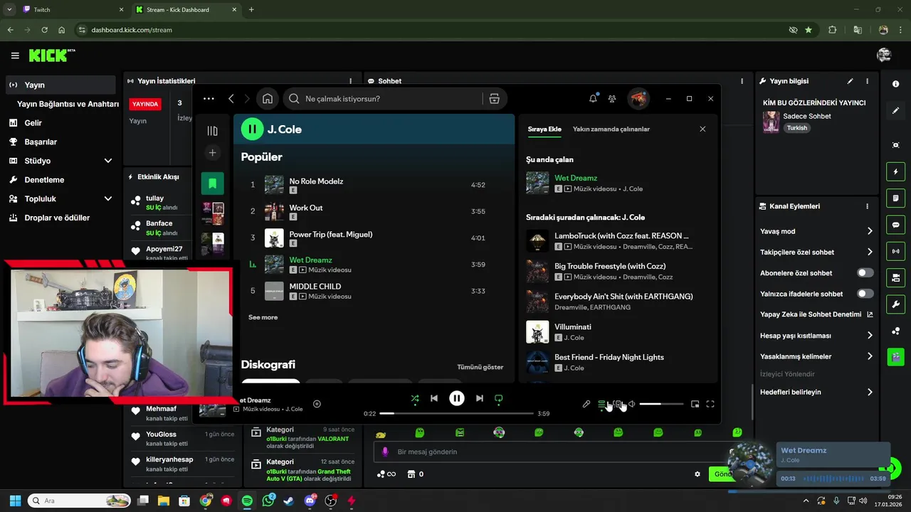Click Tümünü göster in Diskografi
The image size is (911, 512).
pos(480,367)
